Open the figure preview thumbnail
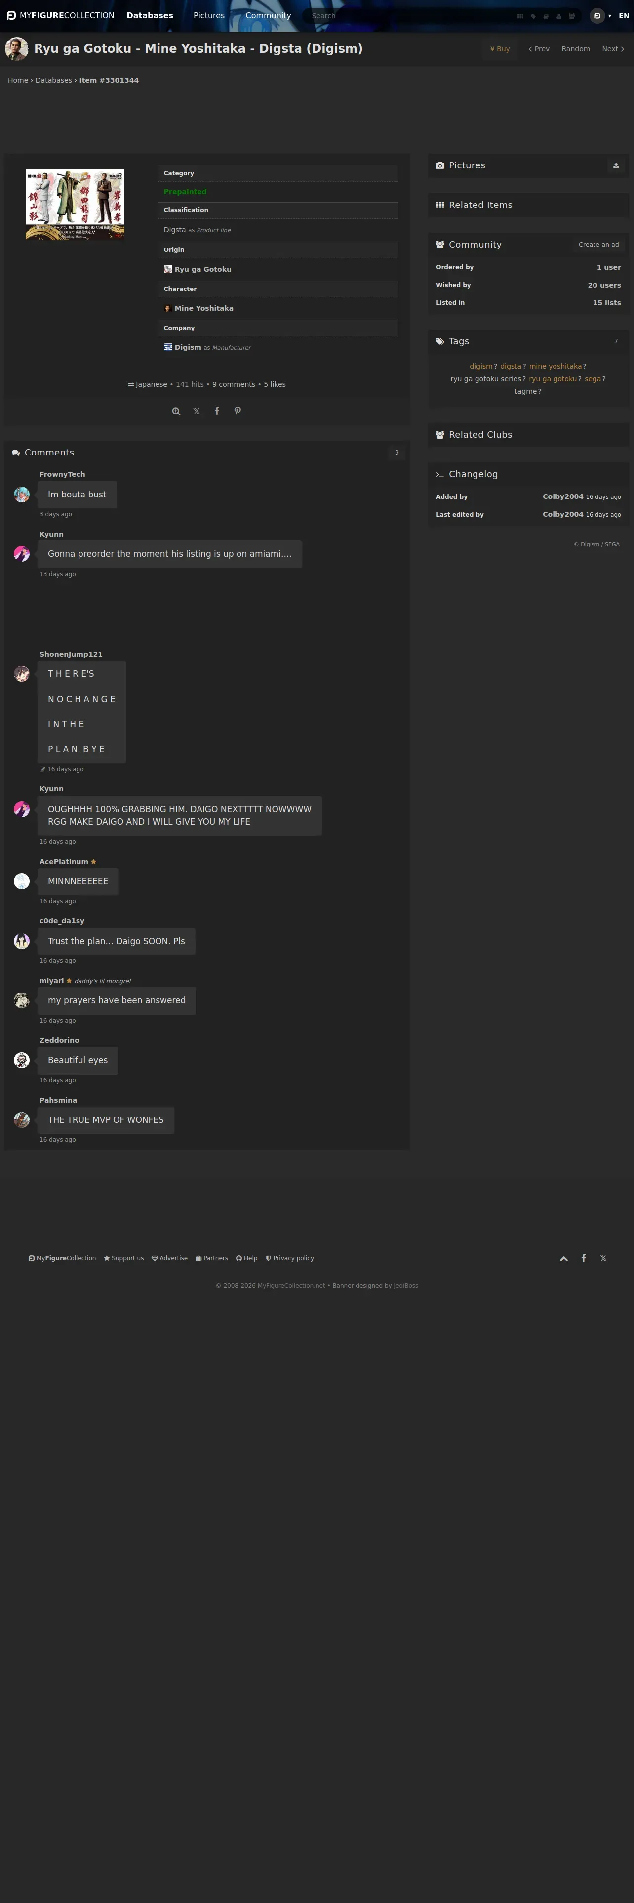Image resolution: width=634 pixels, height=1903 pixels. coord(75,205)
